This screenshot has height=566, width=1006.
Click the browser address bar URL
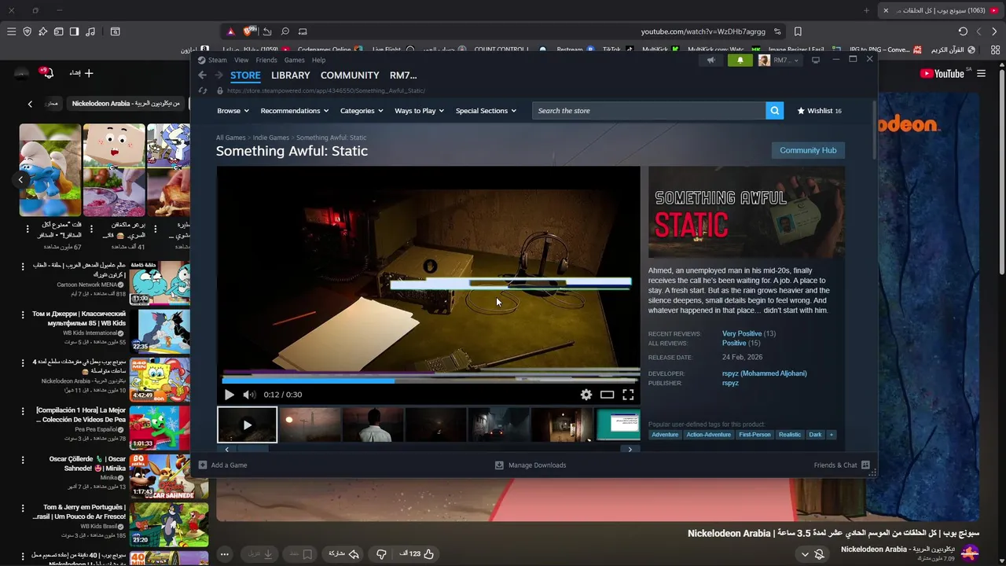click(x=703, y=31)
